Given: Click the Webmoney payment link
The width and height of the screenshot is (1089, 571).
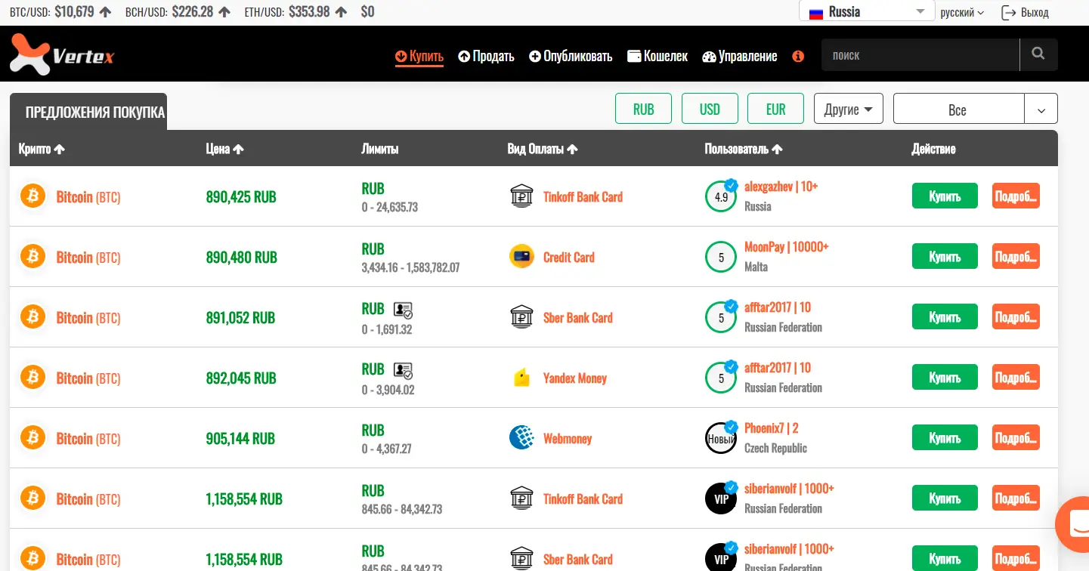Looking at the screenshot, I should 568,439.
